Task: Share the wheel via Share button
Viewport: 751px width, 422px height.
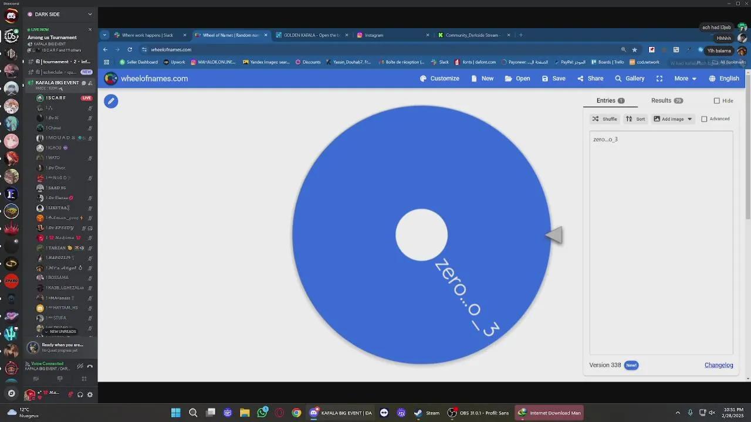Action: [x=590, y=79]
